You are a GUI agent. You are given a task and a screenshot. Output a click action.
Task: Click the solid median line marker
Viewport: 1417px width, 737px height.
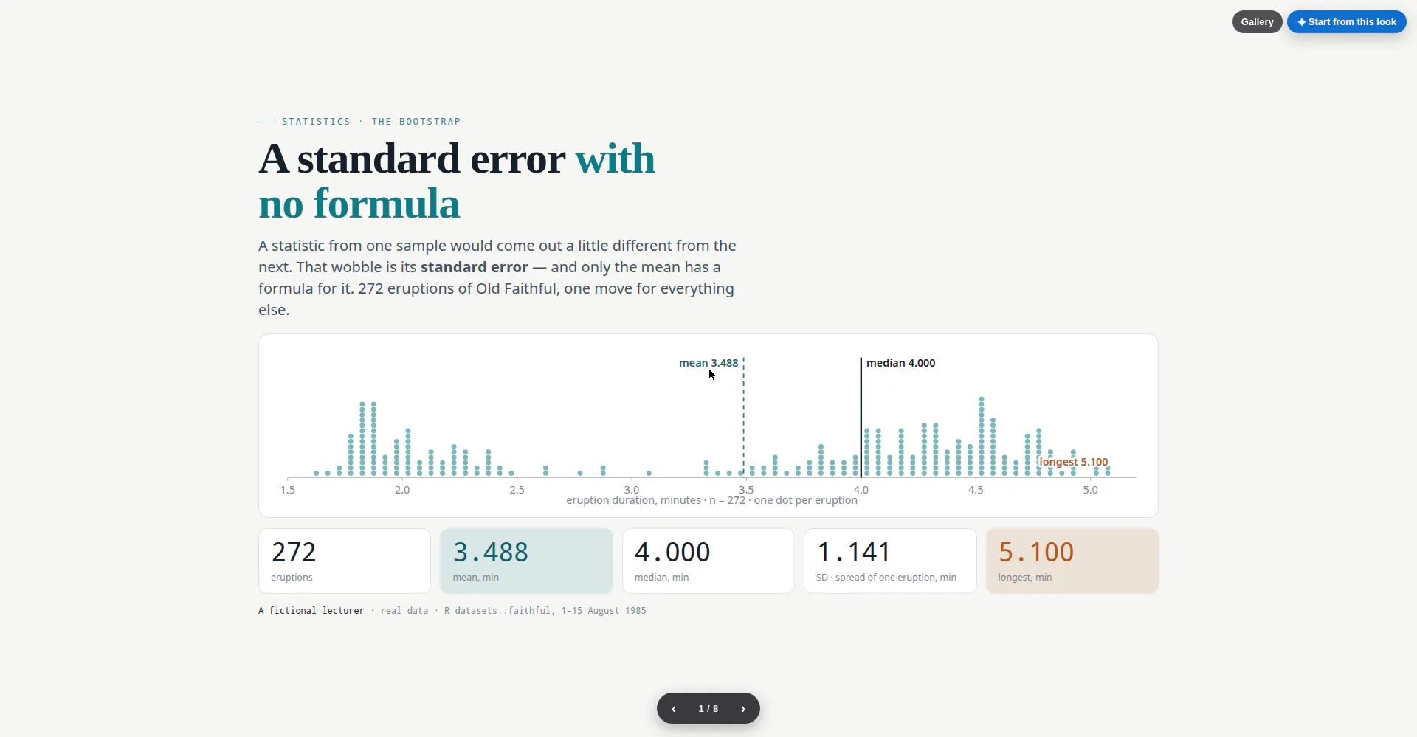coord(861,418)
